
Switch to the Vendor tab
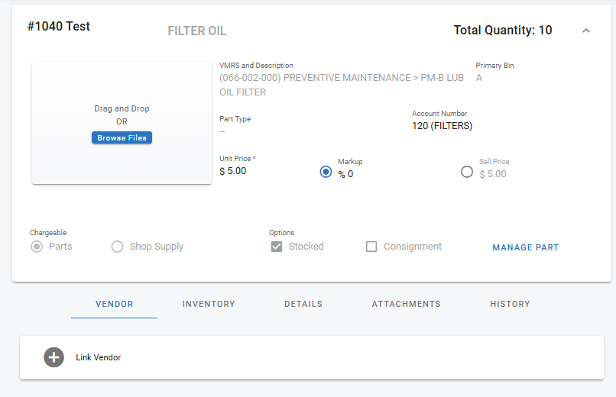coord(115,304)
